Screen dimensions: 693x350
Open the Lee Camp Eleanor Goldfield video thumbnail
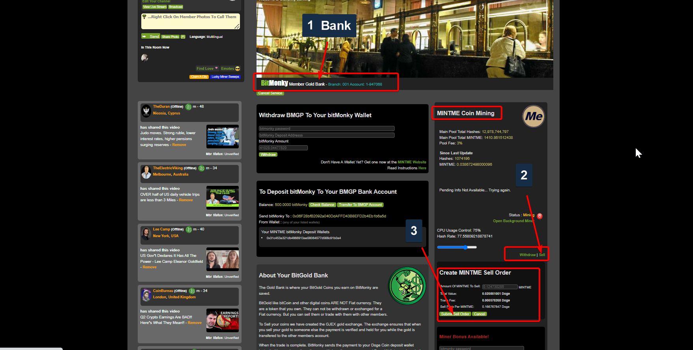point(223,259)
